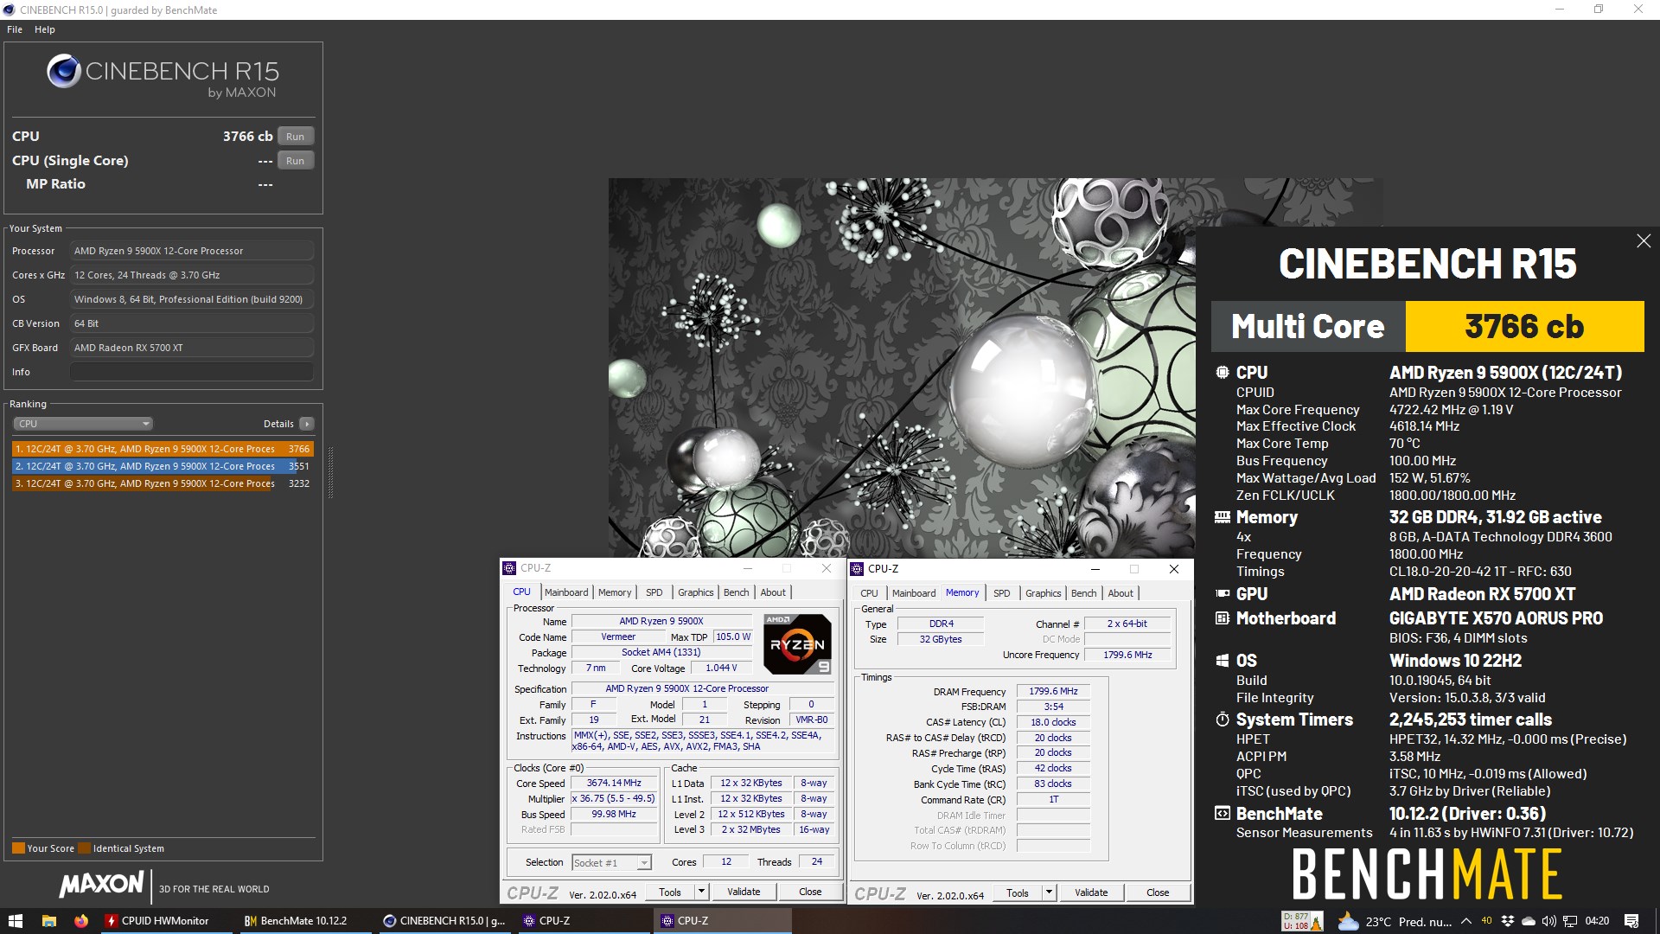Screen dimensions: 1660x934
Task: Click the Dropbox tray icon
Action: 1508,921
